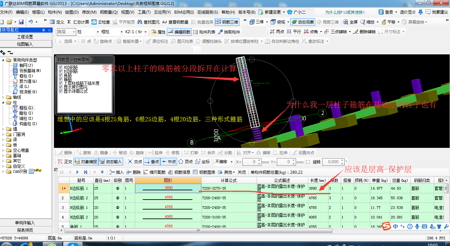450x246 pixels.
Task: Uncheck 箍筋 display checkbox
Action: (60, 79)
